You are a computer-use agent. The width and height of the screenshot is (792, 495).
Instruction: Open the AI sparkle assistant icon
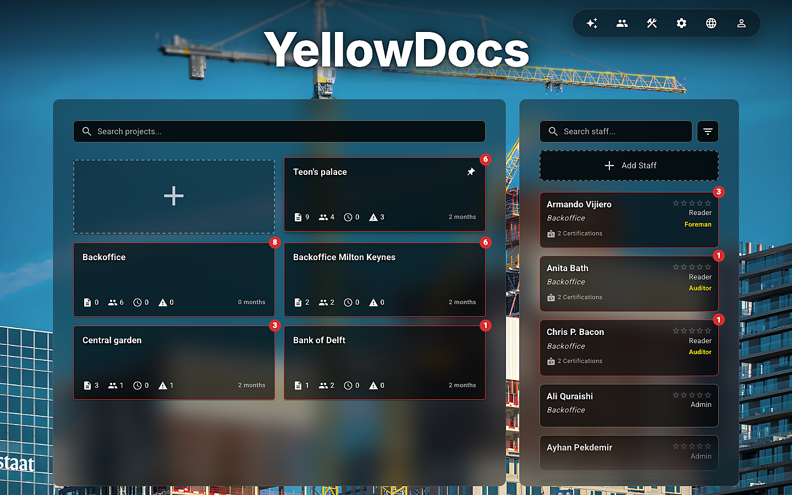coord(592,23)
